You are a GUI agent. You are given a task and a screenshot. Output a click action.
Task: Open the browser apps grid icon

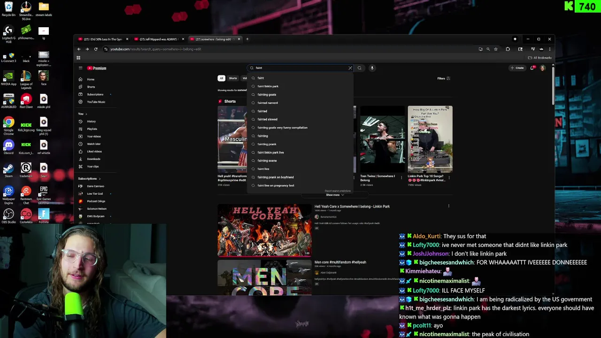coord(78,58)
